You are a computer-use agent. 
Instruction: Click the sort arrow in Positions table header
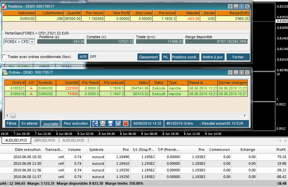pyautogui.click(x=5, y=13)
